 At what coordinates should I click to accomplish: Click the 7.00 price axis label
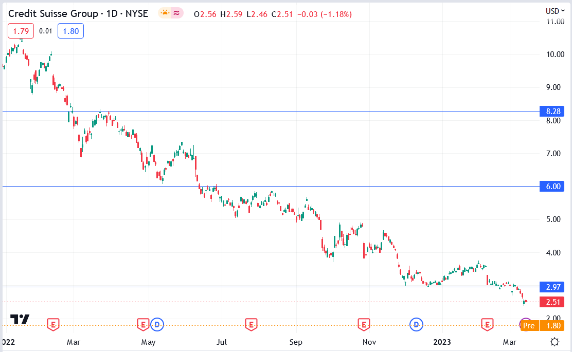(553, 154)
